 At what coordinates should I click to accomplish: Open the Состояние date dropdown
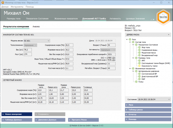pyautogui.click(x=168, y=99)
